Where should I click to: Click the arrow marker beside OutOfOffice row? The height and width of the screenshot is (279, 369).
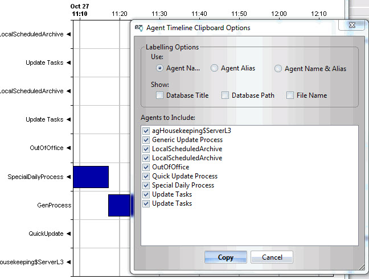coord(69,148)
